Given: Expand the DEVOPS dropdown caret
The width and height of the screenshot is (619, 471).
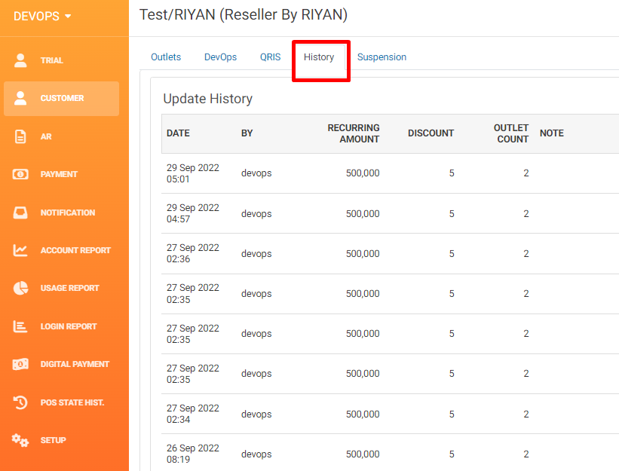Looking at the screenshot, I should click(68, 16).
